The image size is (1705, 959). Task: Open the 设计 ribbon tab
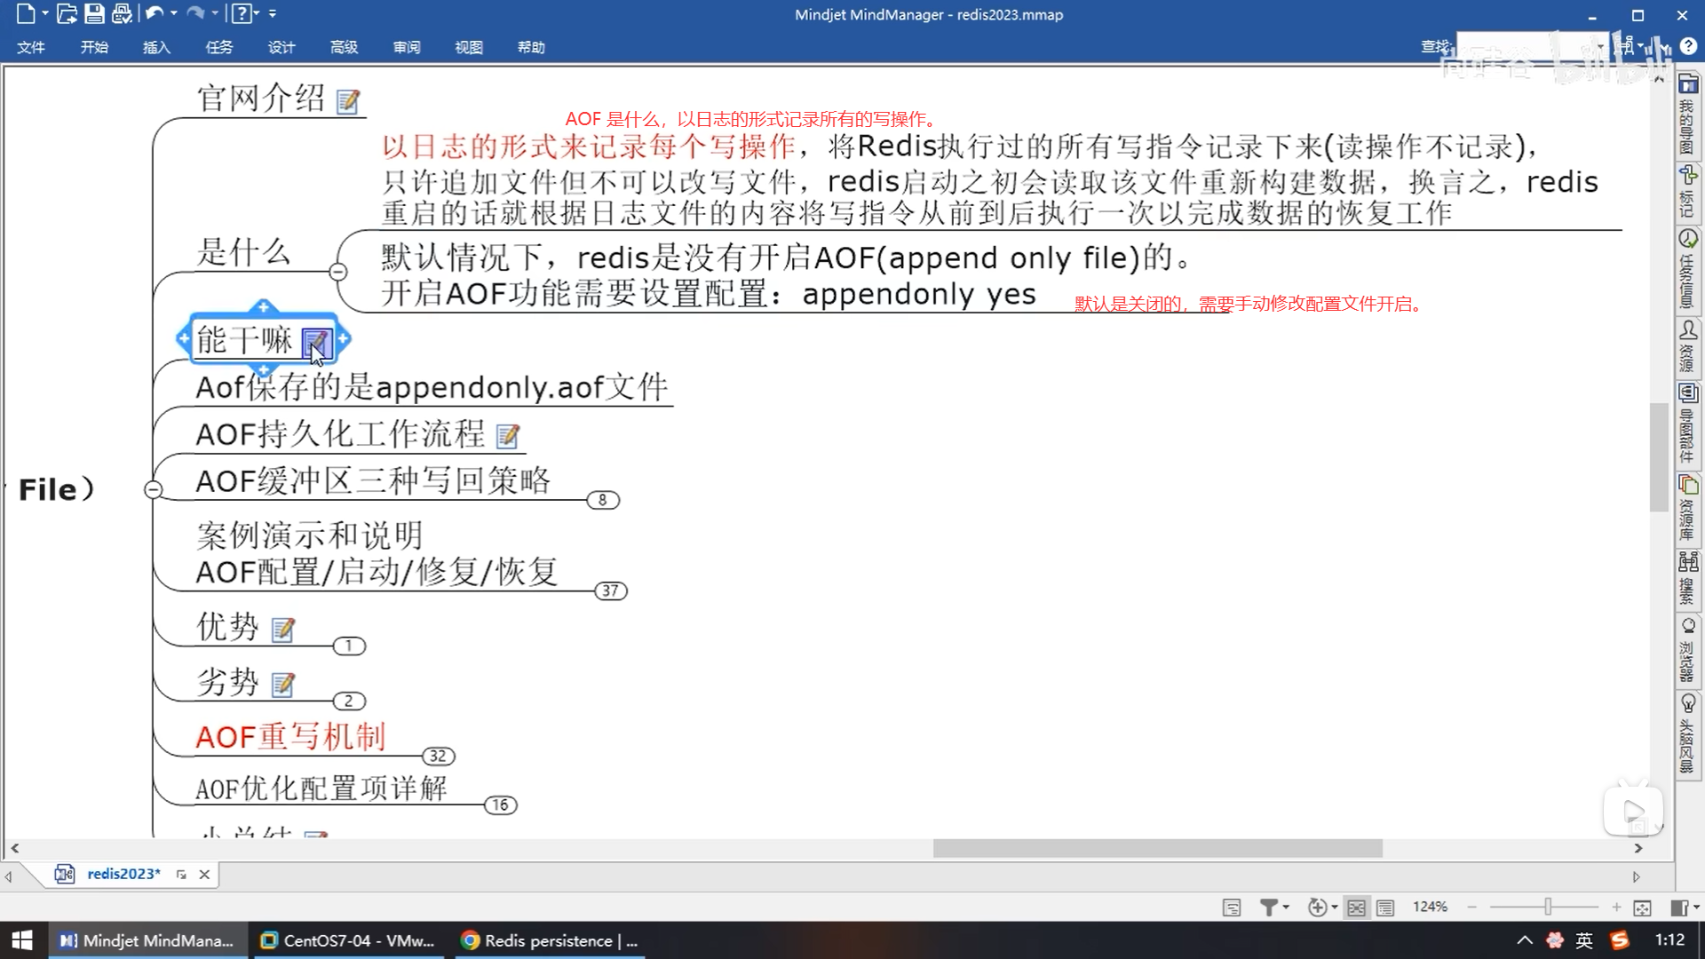[x=282, y=47]
